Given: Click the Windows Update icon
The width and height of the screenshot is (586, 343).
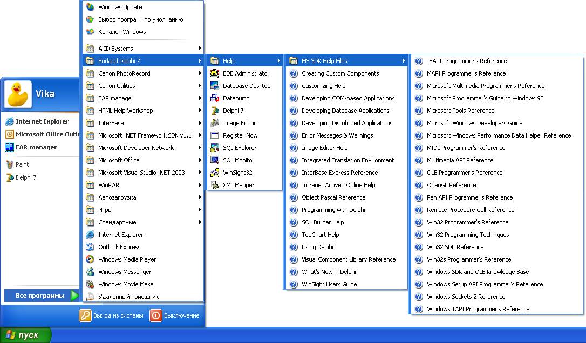Looking at the screenshot, I should point(90,6).
